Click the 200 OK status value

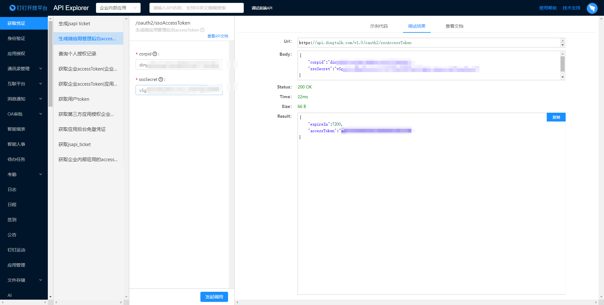pos(305,87)
